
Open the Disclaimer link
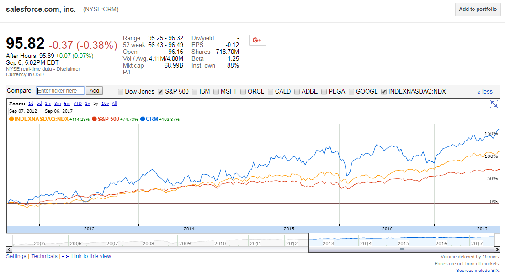(x=68, y=69)
